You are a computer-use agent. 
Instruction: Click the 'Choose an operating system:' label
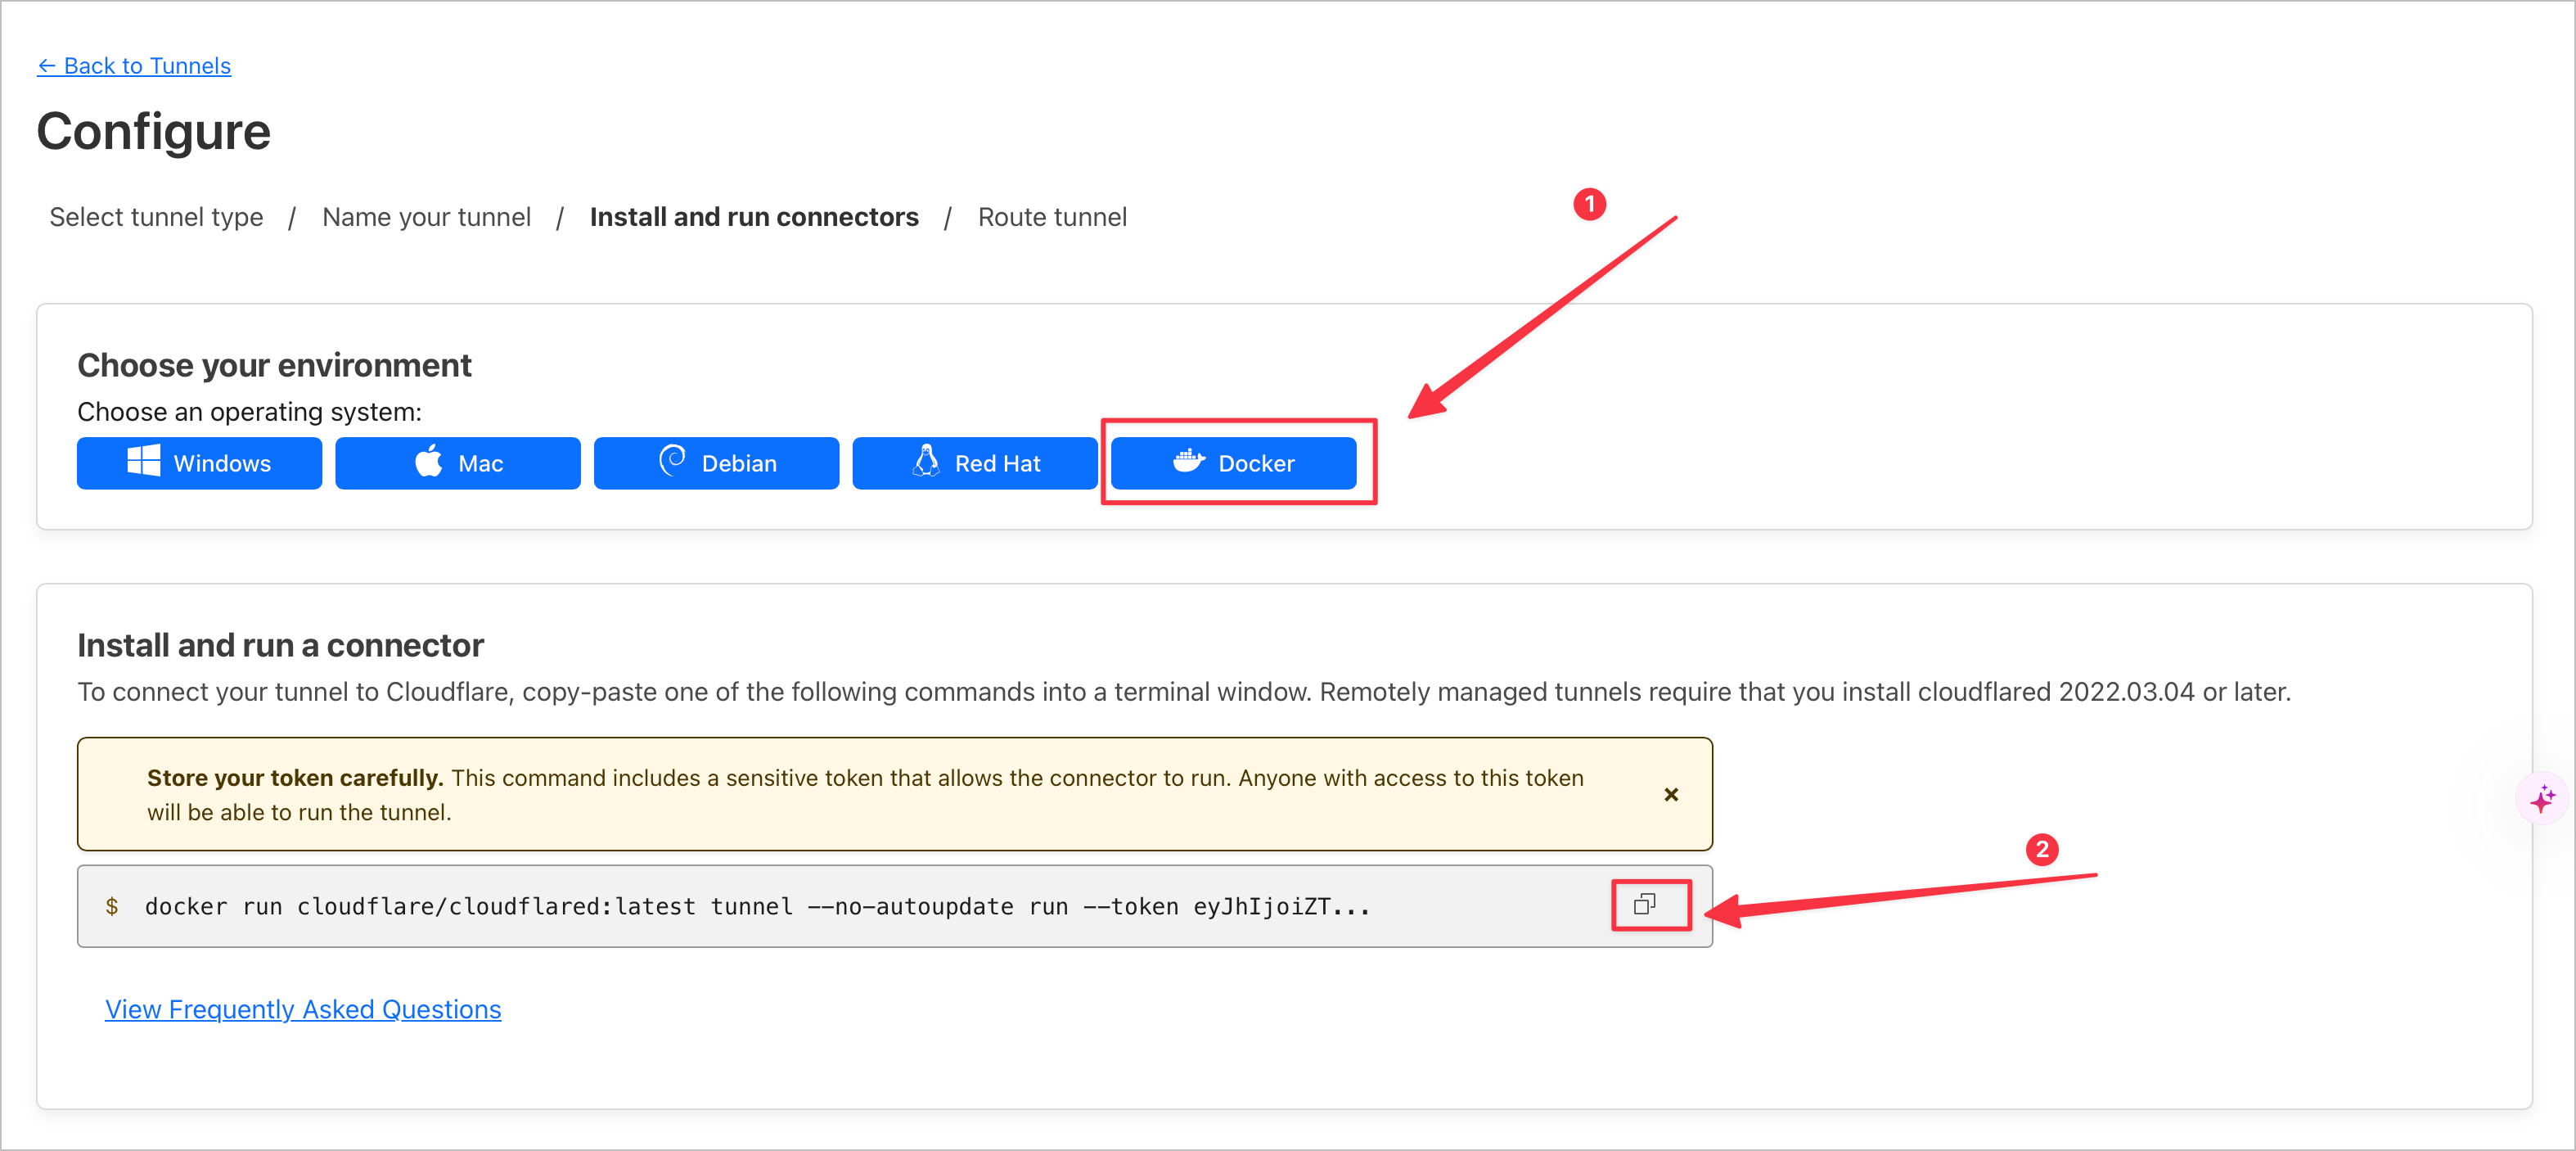click(250, 412)
